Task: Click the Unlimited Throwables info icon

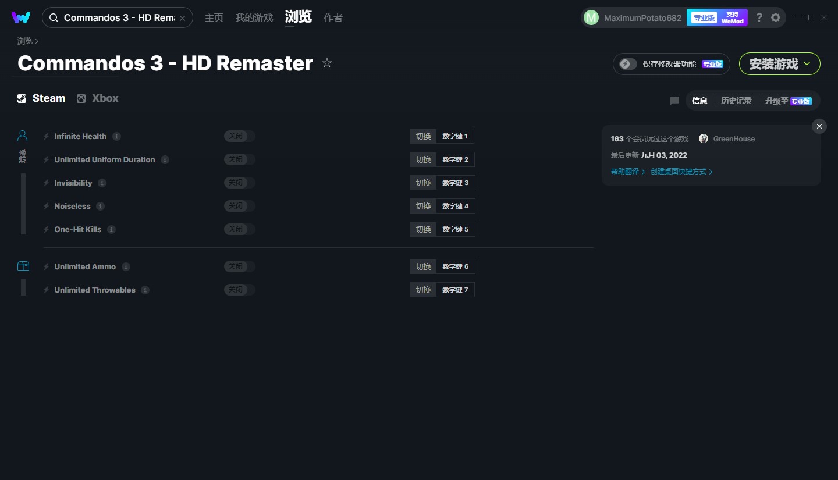Action: pyautogui.click(x=145, y=290)
